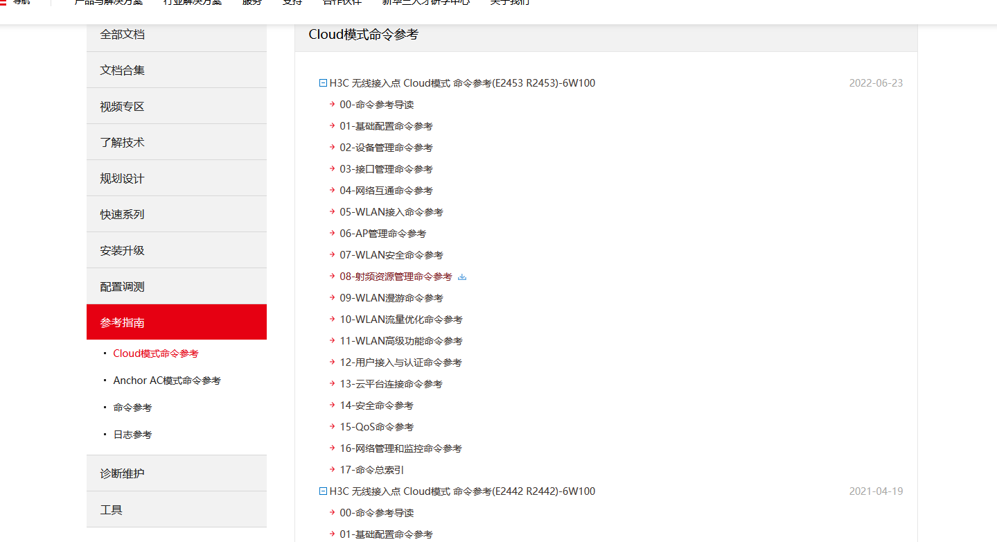Go to 视频专区 section
The height and width of the screenshot is (542, 997).
tap(177, 106)
